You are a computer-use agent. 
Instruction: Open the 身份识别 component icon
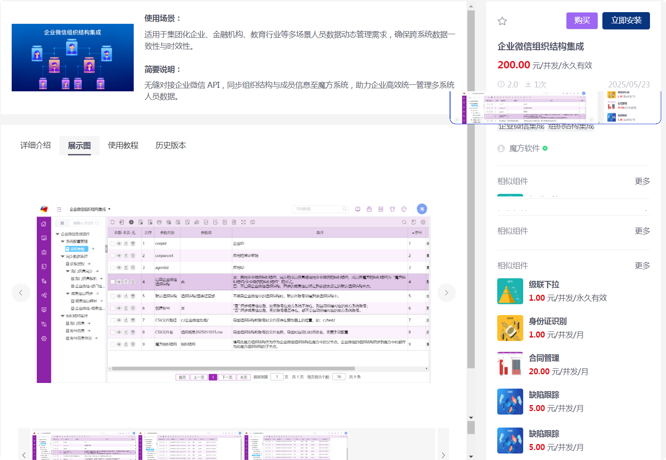pyautogui.click(x=510, y=328)
